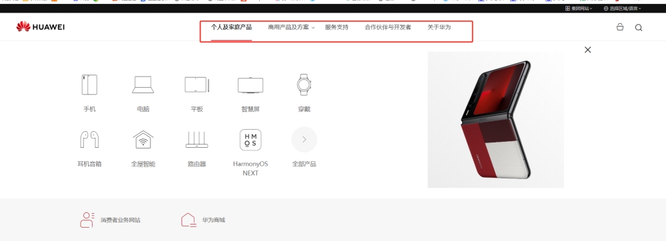Viewport: 666px width, 241px height.
Task: Select the 手机 phone icon
Action: tap(89, 85)
